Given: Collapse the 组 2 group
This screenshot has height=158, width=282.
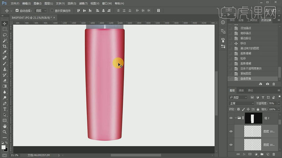Looking at the screenshot, I should (x=236, y=118).
